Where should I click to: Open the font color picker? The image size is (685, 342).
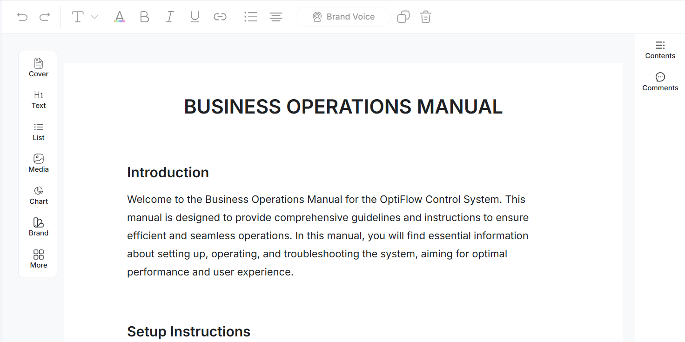pyautogui.click(x=119, y=16)
